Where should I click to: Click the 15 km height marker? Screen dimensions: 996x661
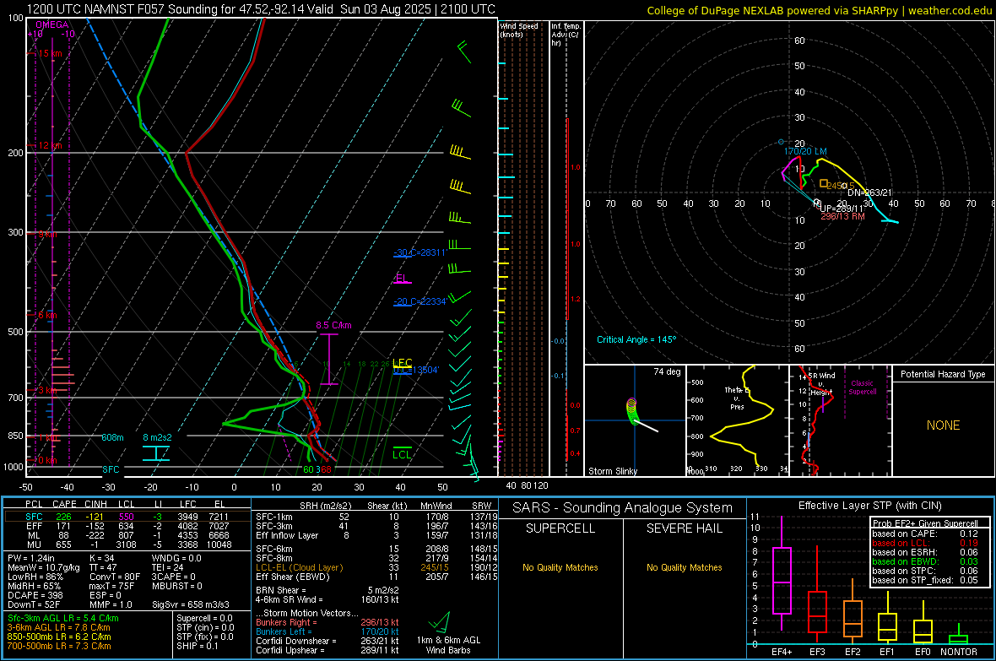point(50,53)
